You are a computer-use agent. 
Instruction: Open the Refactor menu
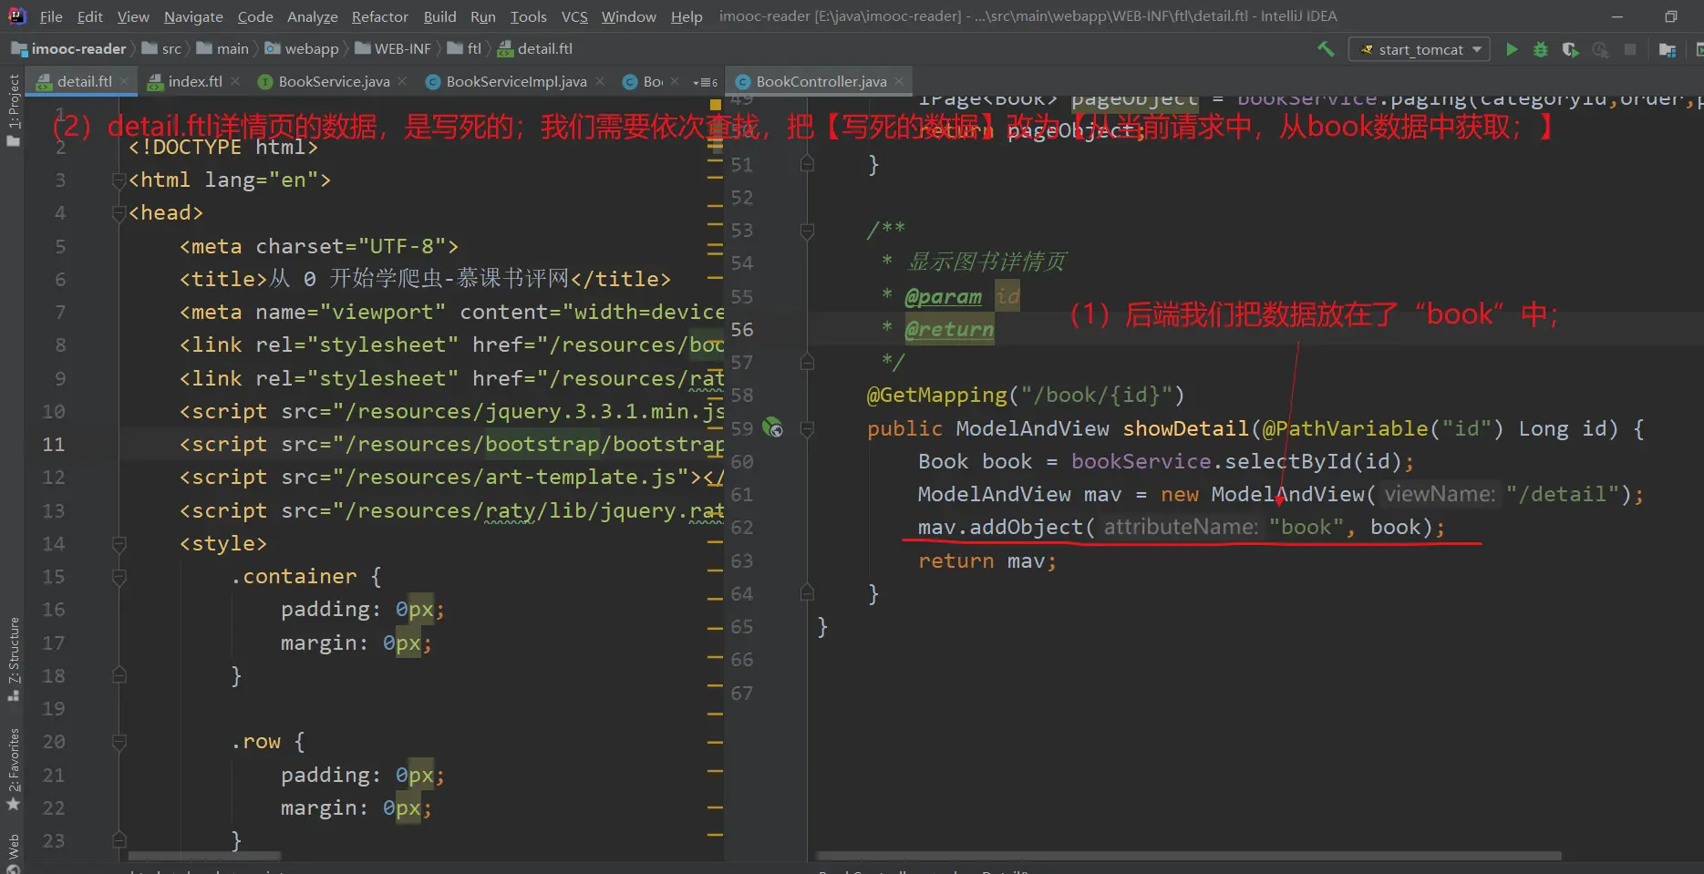pyautogui.click(x=379, y=16)
